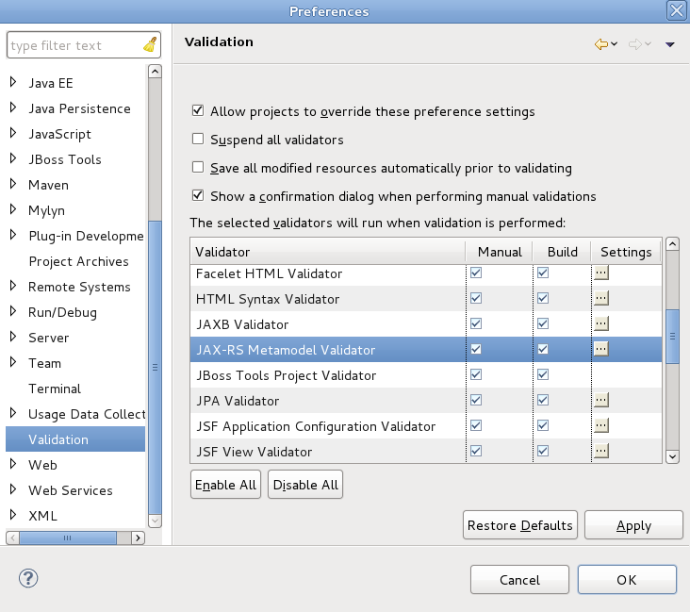Click settings ellipsis for JPA Validator
690x612 pixels.
(600, 400)
